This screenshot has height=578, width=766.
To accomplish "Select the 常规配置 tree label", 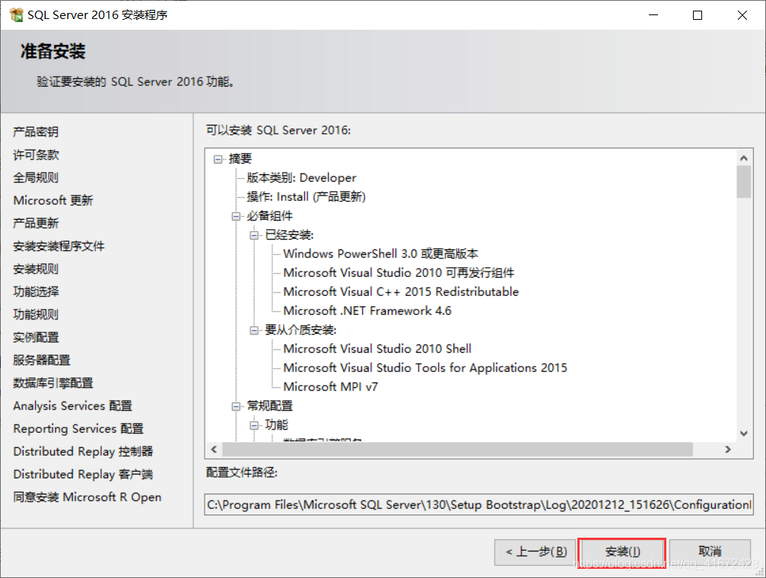I will pos(270,406).
